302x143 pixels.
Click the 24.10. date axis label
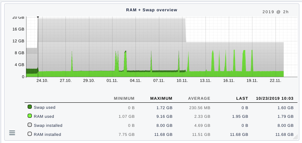[42, 81]
